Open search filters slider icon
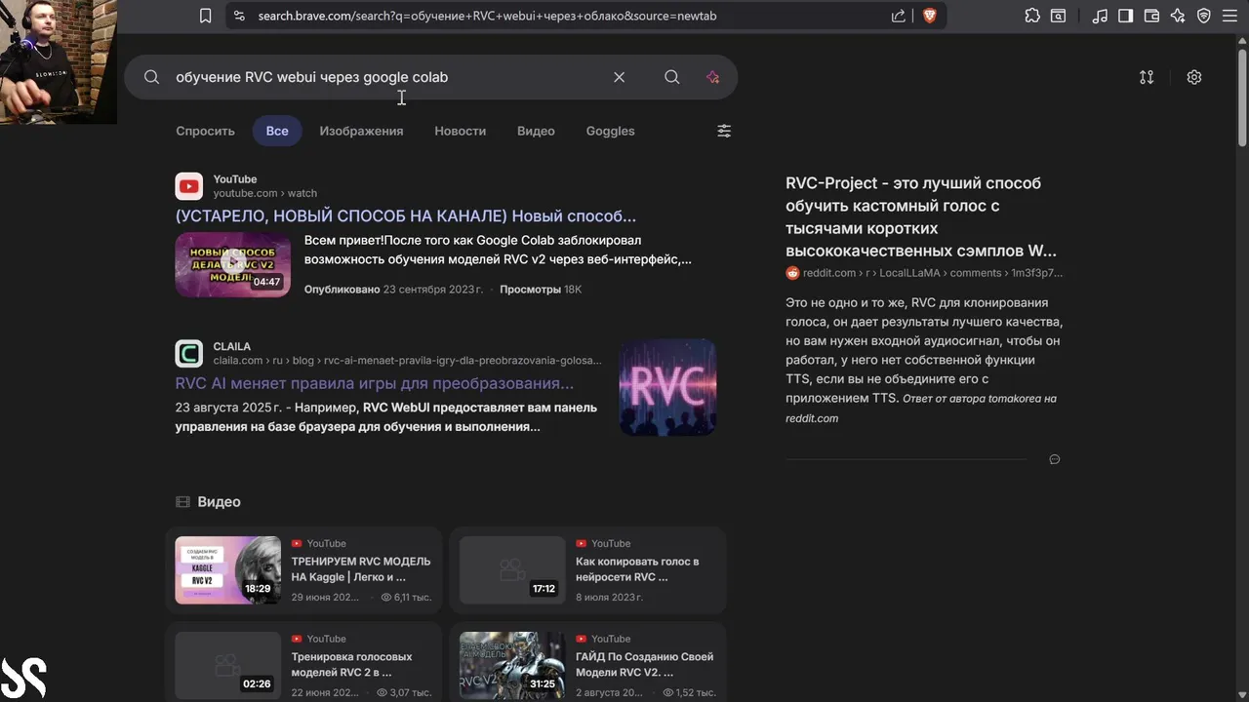 (724, 131)
